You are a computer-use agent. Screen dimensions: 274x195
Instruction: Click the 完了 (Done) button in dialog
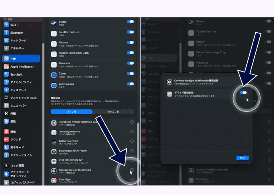[242, 158]
